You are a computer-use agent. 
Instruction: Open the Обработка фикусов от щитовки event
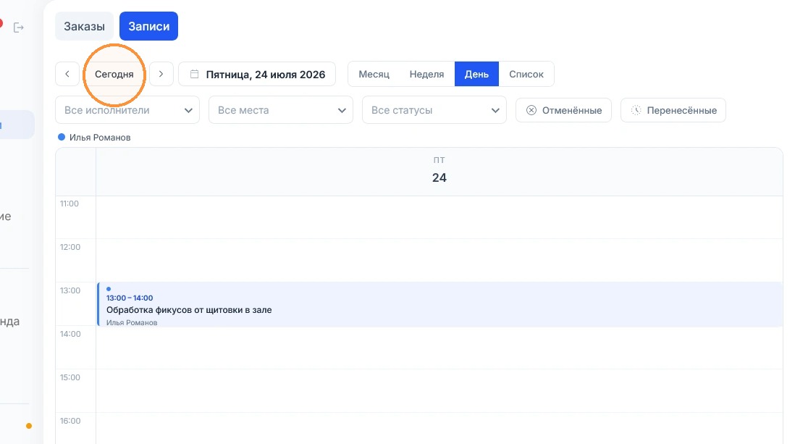click(440, 304)
